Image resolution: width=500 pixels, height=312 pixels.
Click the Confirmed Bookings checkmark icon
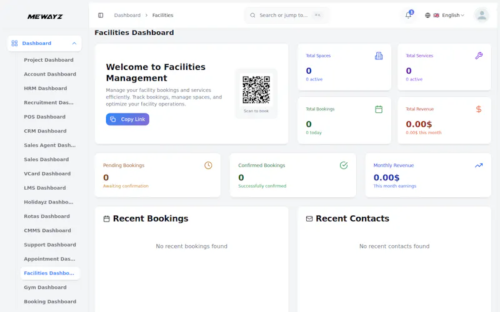(x=343, y=165)
